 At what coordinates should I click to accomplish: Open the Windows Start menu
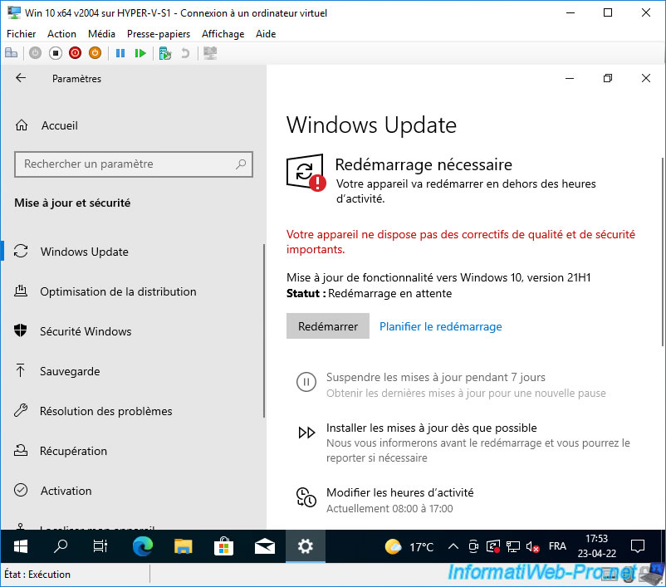pyautogui.click(x=21, y=546)
